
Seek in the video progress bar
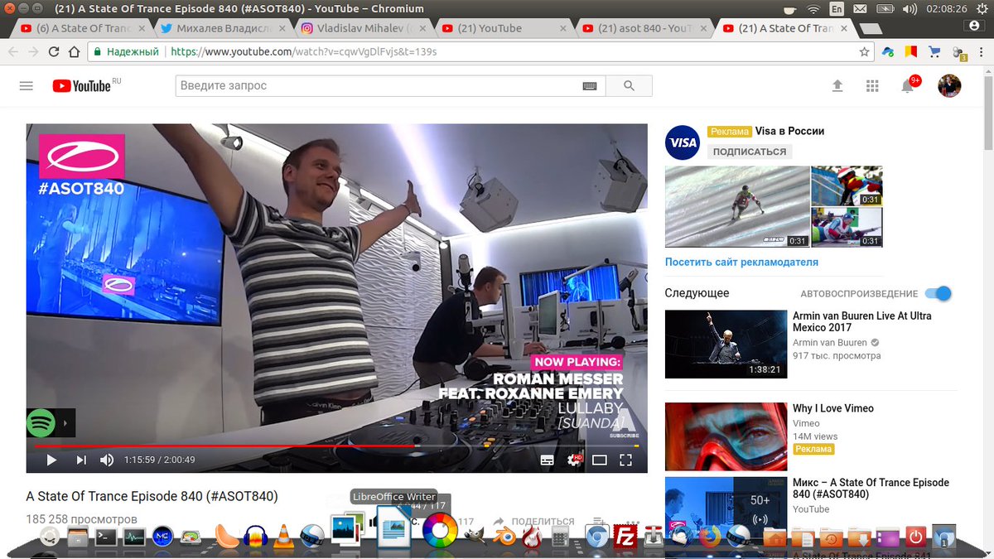click(336, 446)
